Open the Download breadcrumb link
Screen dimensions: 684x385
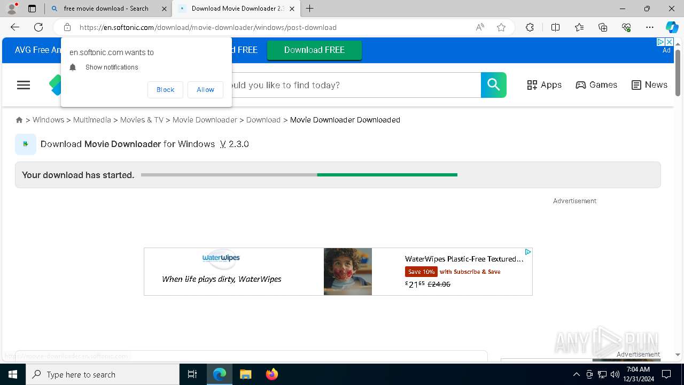pyautogui.click(x=263, y=120)
